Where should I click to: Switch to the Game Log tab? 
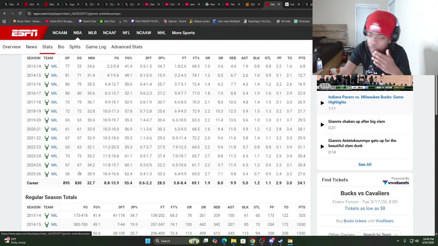pyautogui.click(x=96, y=47)
